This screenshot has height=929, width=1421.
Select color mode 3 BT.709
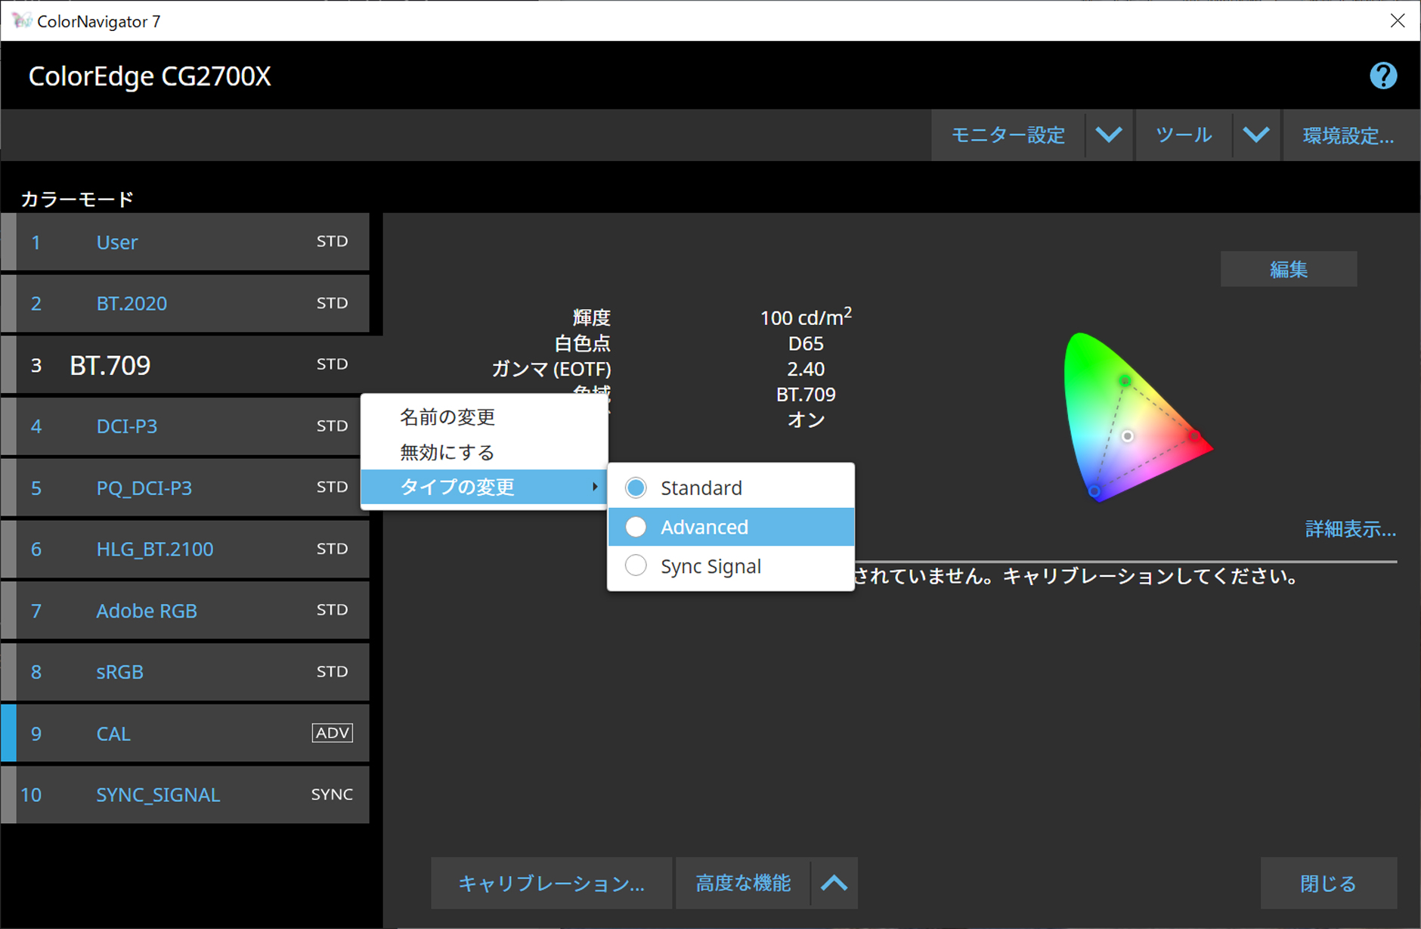tap(185, 365)
